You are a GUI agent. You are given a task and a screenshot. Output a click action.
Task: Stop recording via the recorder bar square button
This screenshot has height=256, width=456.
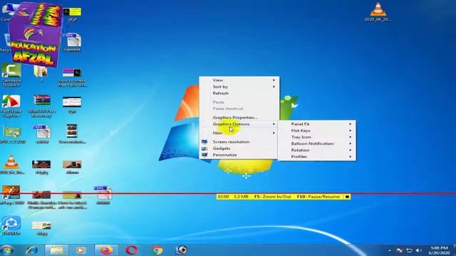tap(347, 196)
